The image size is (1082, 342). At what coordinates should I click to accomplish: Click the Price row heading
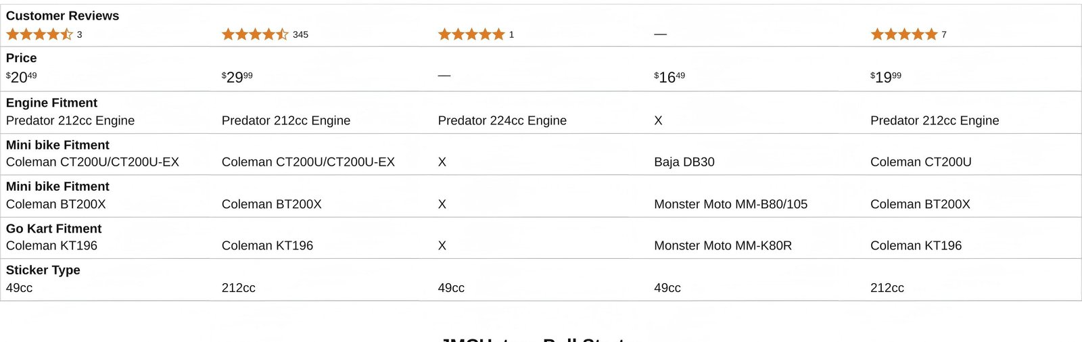click(x=21, y=58)
